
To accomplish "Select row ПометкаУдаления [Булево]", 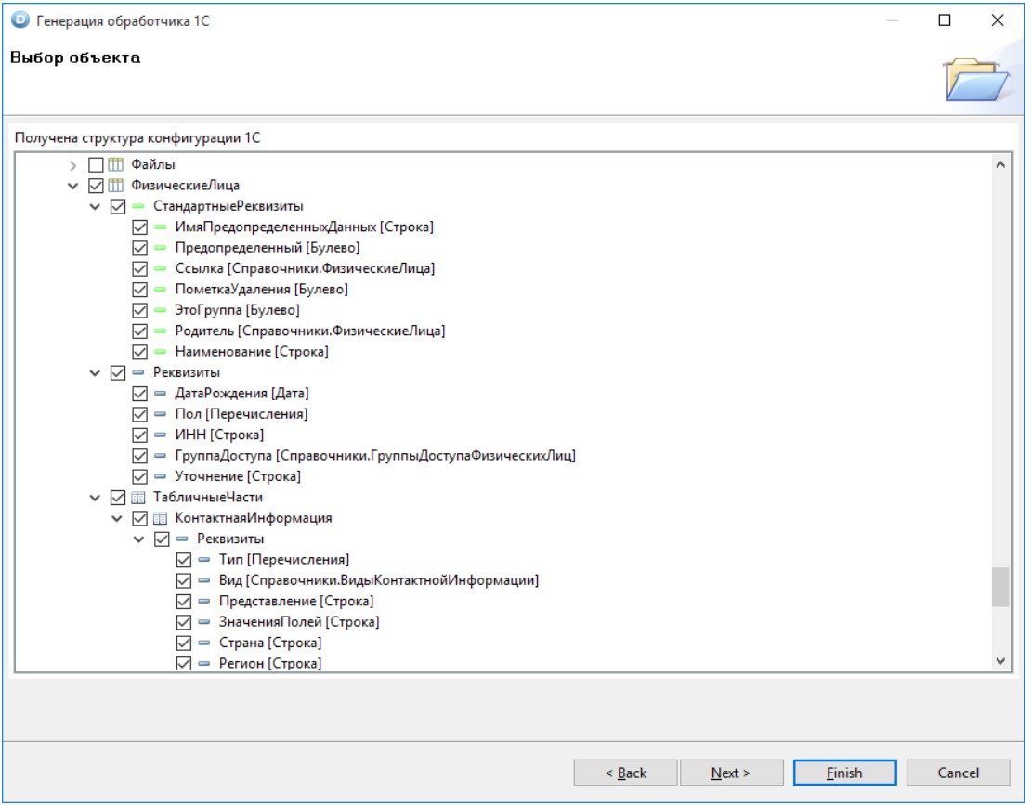I will click(x=262, y=289).
